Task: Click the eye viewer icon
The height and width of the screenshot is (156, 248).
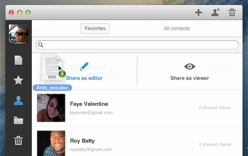Action: (190, 66)
